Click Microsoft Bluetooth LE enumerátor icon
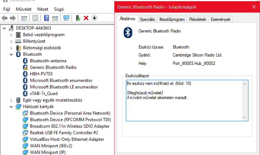This screenshot has height=155, width=260. [x=25, y=87]
